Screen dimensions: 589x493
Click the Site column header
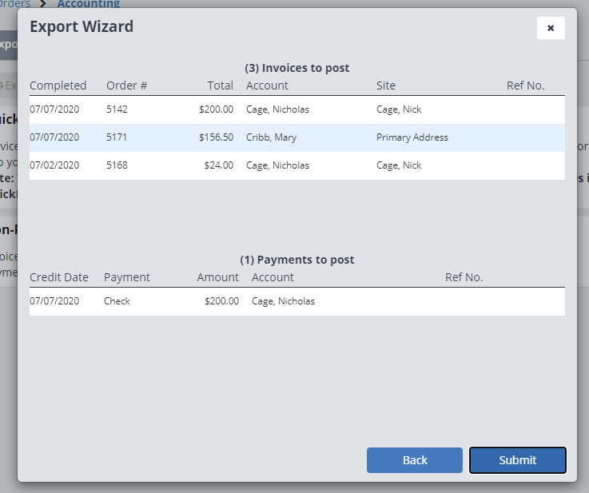386,85
